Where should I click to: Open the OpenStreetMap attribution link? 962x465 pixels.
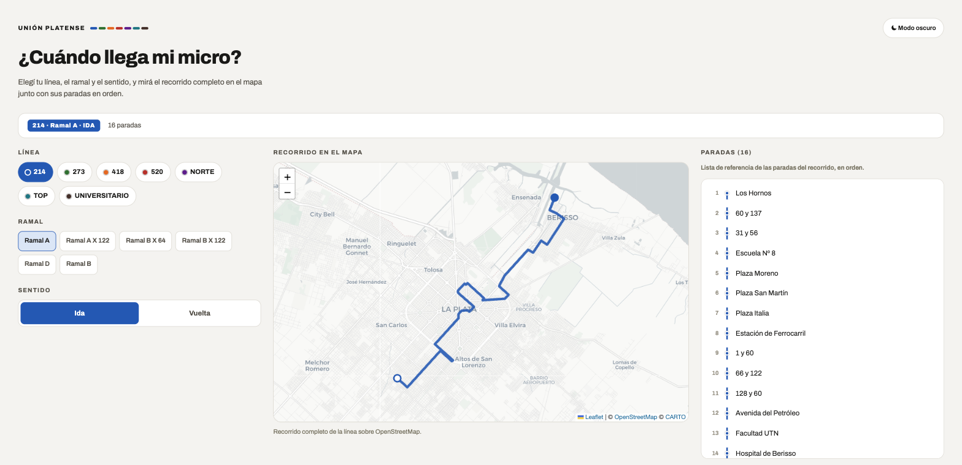[636, 417]
